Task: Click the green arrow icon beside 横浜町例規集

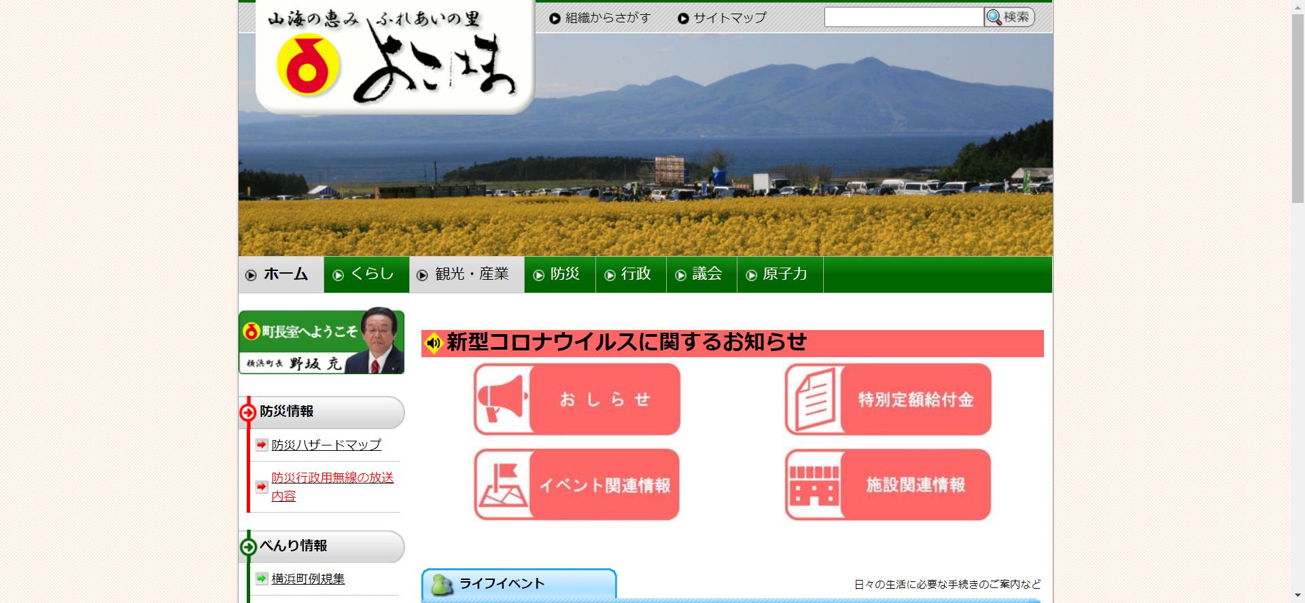Action: [x=262, y=579]
